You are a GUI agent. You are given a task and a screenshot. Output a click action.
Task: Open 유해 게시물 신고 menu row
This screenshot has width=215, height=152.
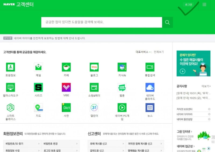[107, 144]
